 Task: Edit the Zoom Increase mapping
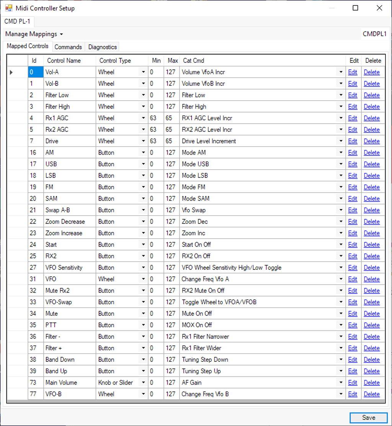pyautogui.click(x=353, y=233)
